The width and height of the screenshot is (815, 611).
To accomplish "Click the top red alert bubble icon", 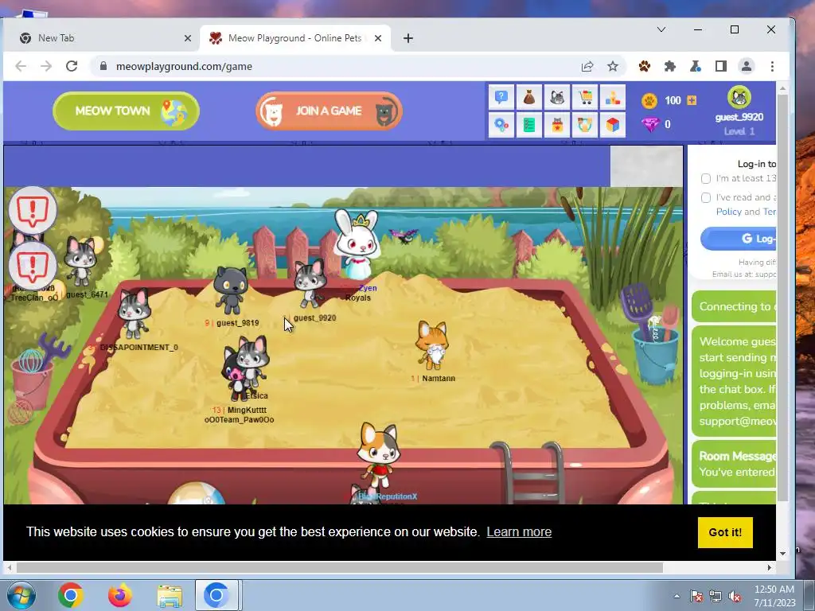I will tap(33, 210).
